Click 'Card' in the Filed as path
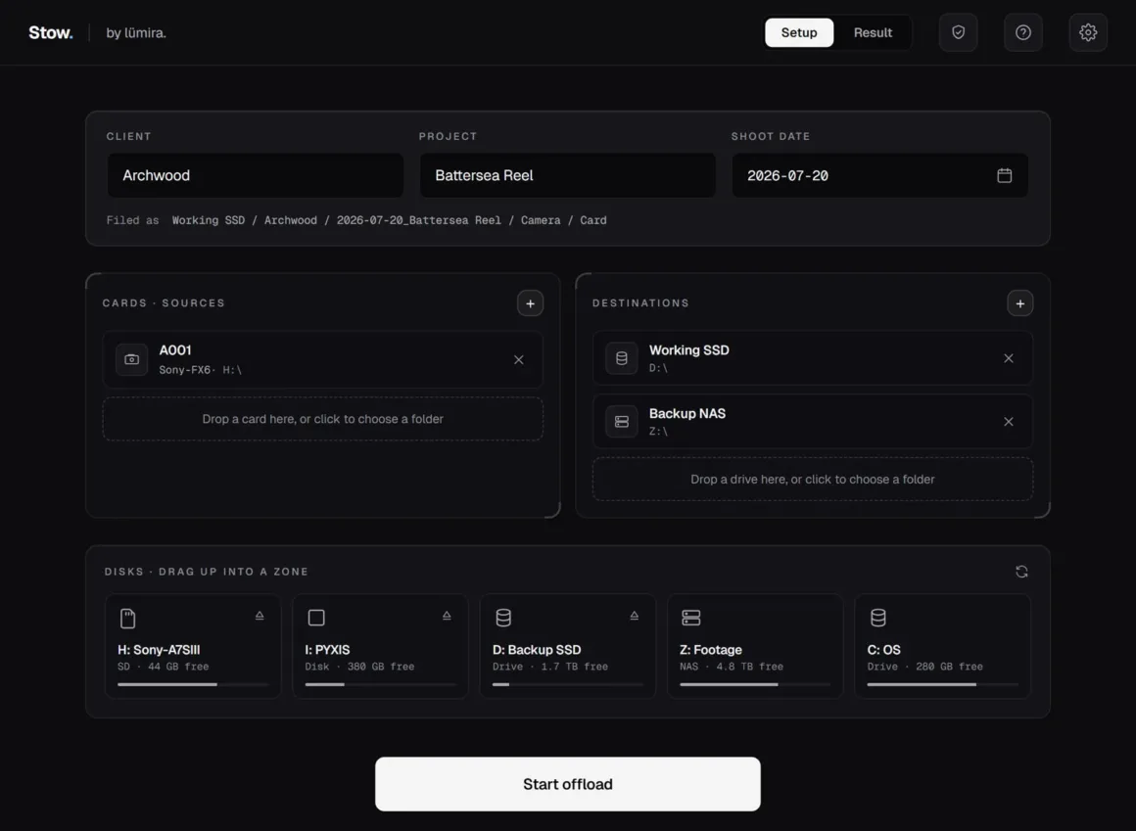The width and height of the screenshot is (1136, 831). click(x=593, y=220)
